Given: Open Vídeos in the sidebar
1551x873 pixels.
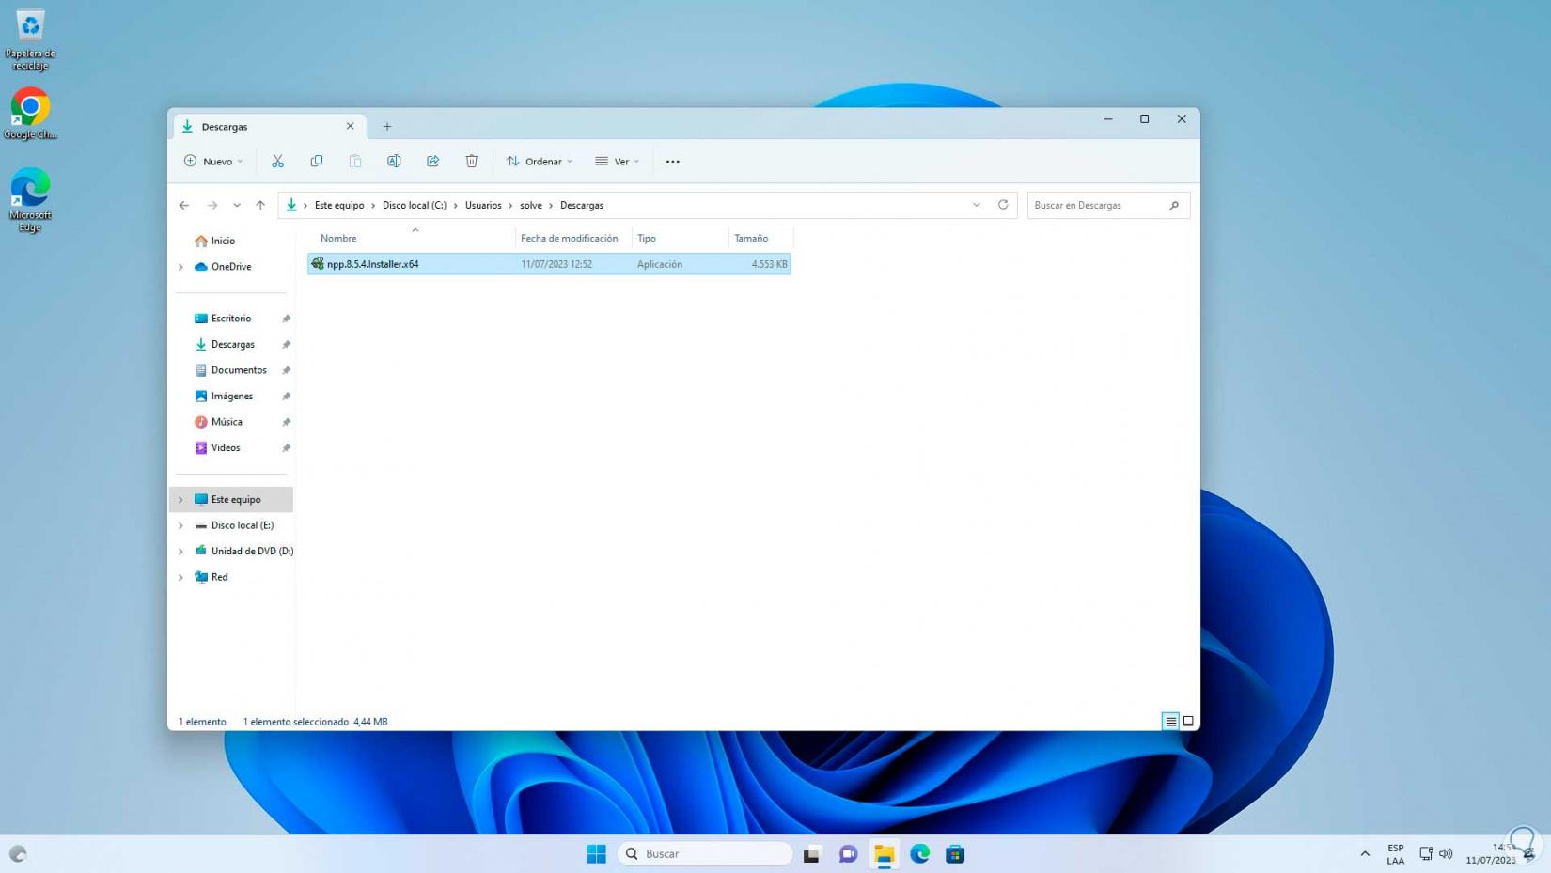Looking at the screenshot, I should [226, 448].
